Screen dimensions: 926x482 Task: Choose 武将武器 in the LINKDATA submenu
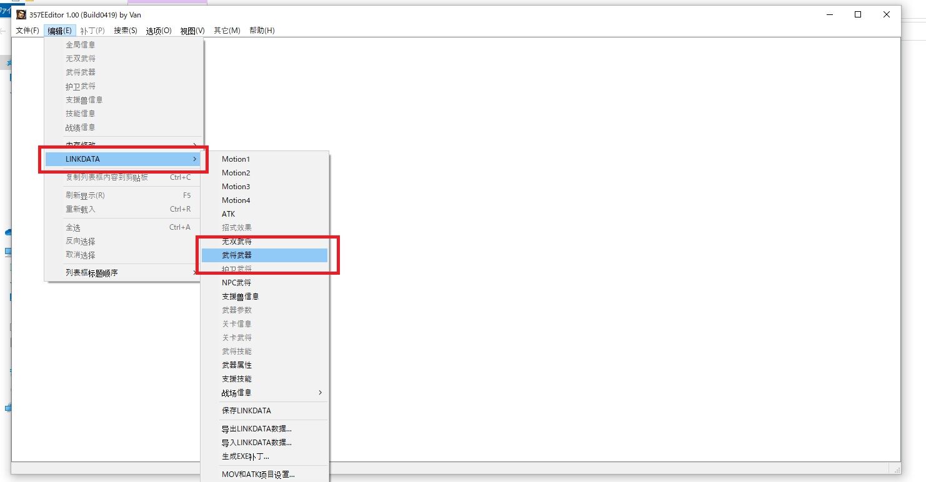coord(266,255)
